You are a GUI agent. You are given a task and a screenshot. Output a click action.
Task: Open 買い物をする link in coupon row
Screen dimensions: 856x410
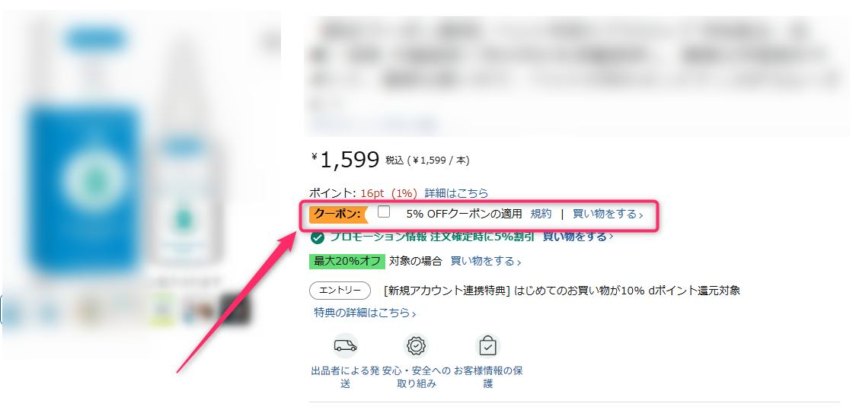608,215
